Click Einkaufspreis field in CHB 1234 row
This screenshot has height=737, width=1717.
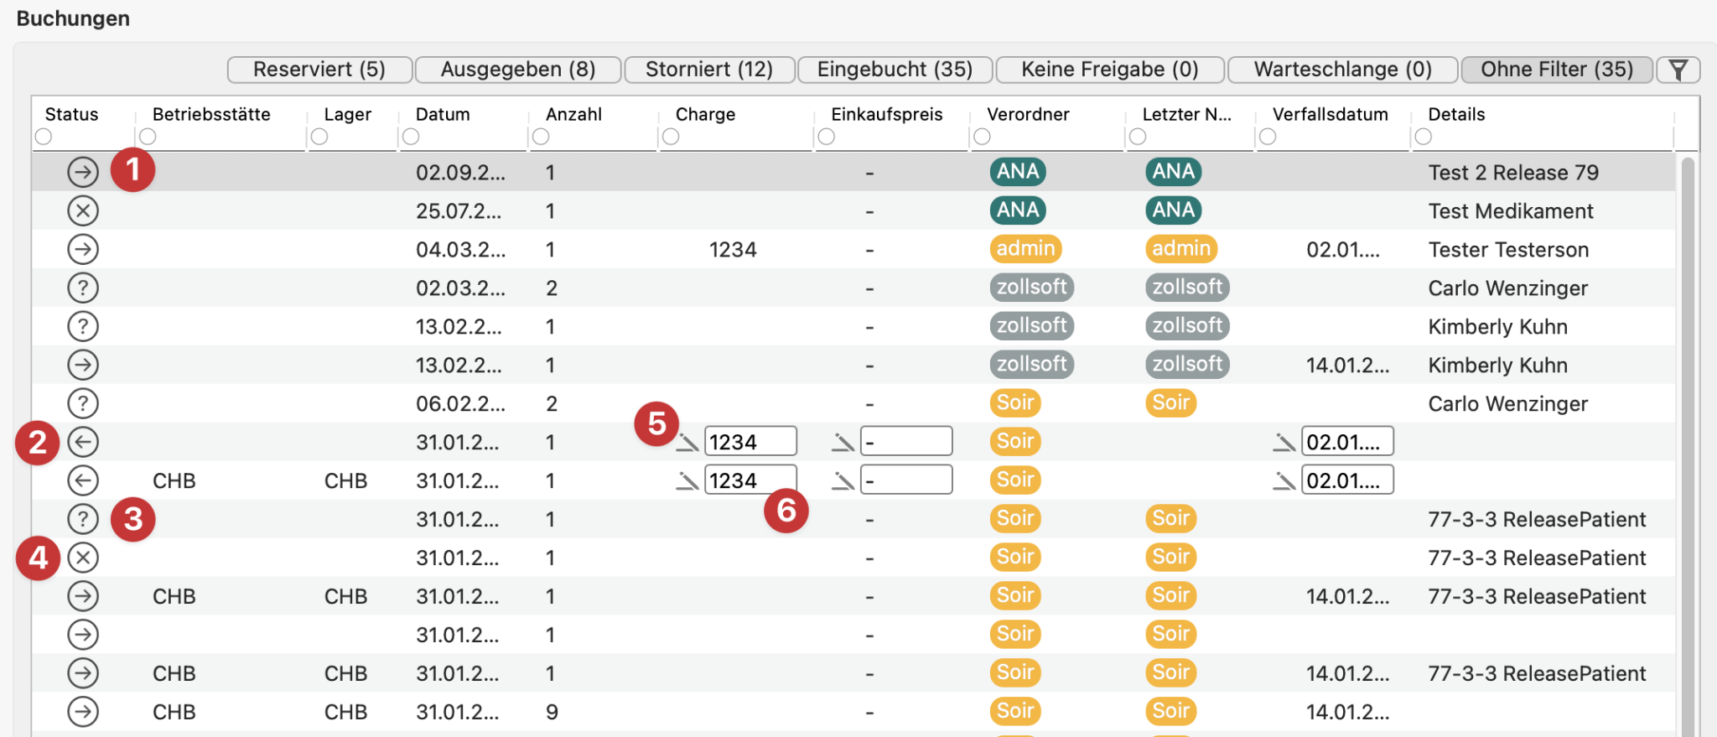pos(906,480)
